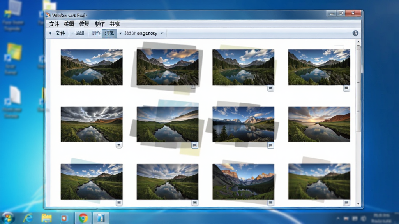
Task: Click the app icon in the window title bar
Action: 48,15
